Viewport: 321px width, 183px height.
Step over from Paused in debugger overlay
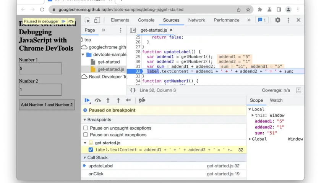(x=71, y=21)
